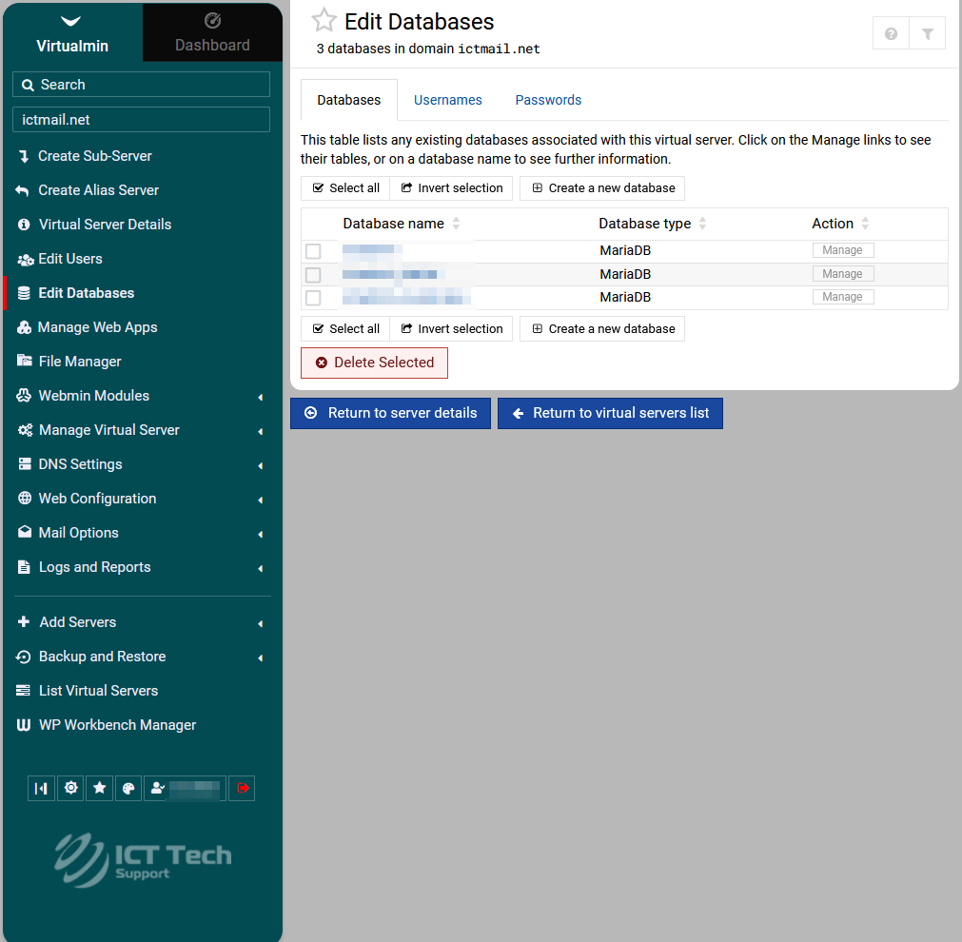Viewport: 962px width, 942px height.
Task: Switch to the Passwords tab
Action: (x=548, y=100)
